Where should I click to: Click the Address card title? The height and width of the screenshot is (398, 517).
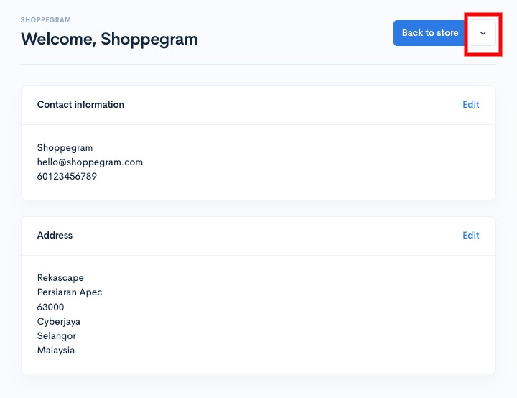55,236
